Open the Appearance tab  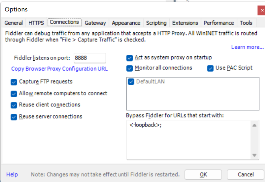tap(126, 23)
